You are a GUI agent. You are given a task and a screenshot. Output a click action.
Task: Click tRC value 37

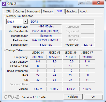[71, 80]
